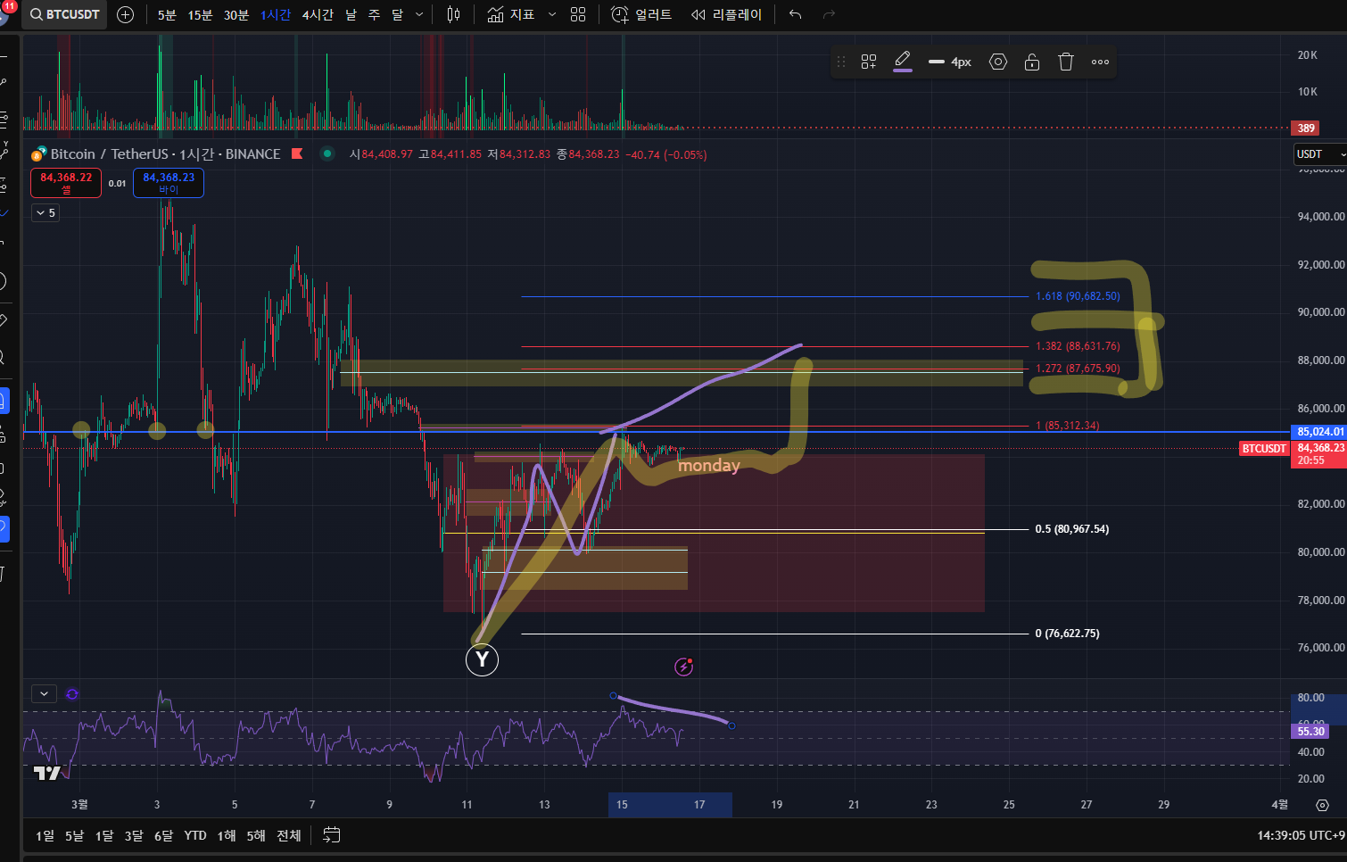Switch to the 5분 interval

pos(167,14)
